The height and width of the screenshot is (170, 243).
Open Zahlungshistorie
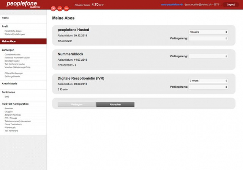(x=12, y=76)
